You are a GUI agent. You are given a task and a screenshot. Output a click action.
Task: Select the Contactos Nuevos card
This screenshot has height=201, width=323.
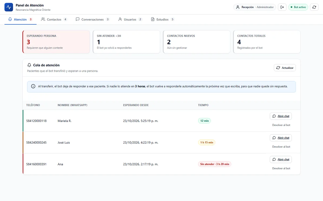coord(197,42)
